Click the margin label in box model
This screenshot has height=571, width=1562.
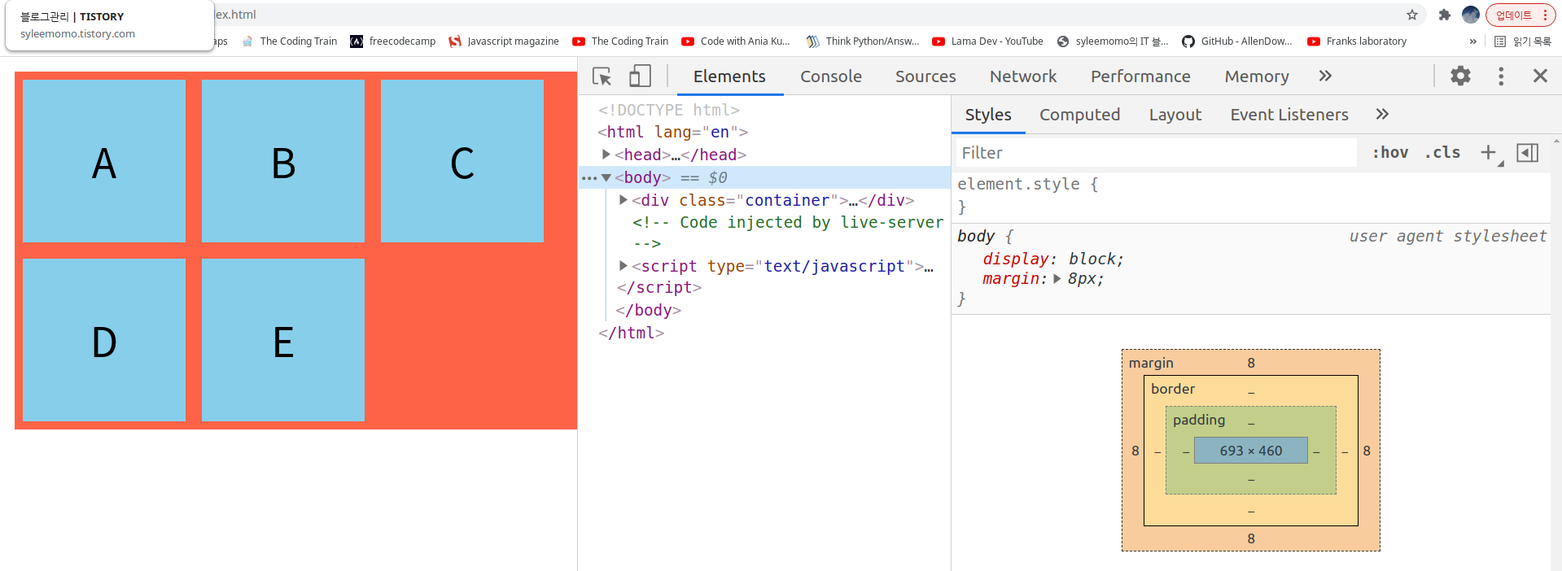tap(1151, 363)
